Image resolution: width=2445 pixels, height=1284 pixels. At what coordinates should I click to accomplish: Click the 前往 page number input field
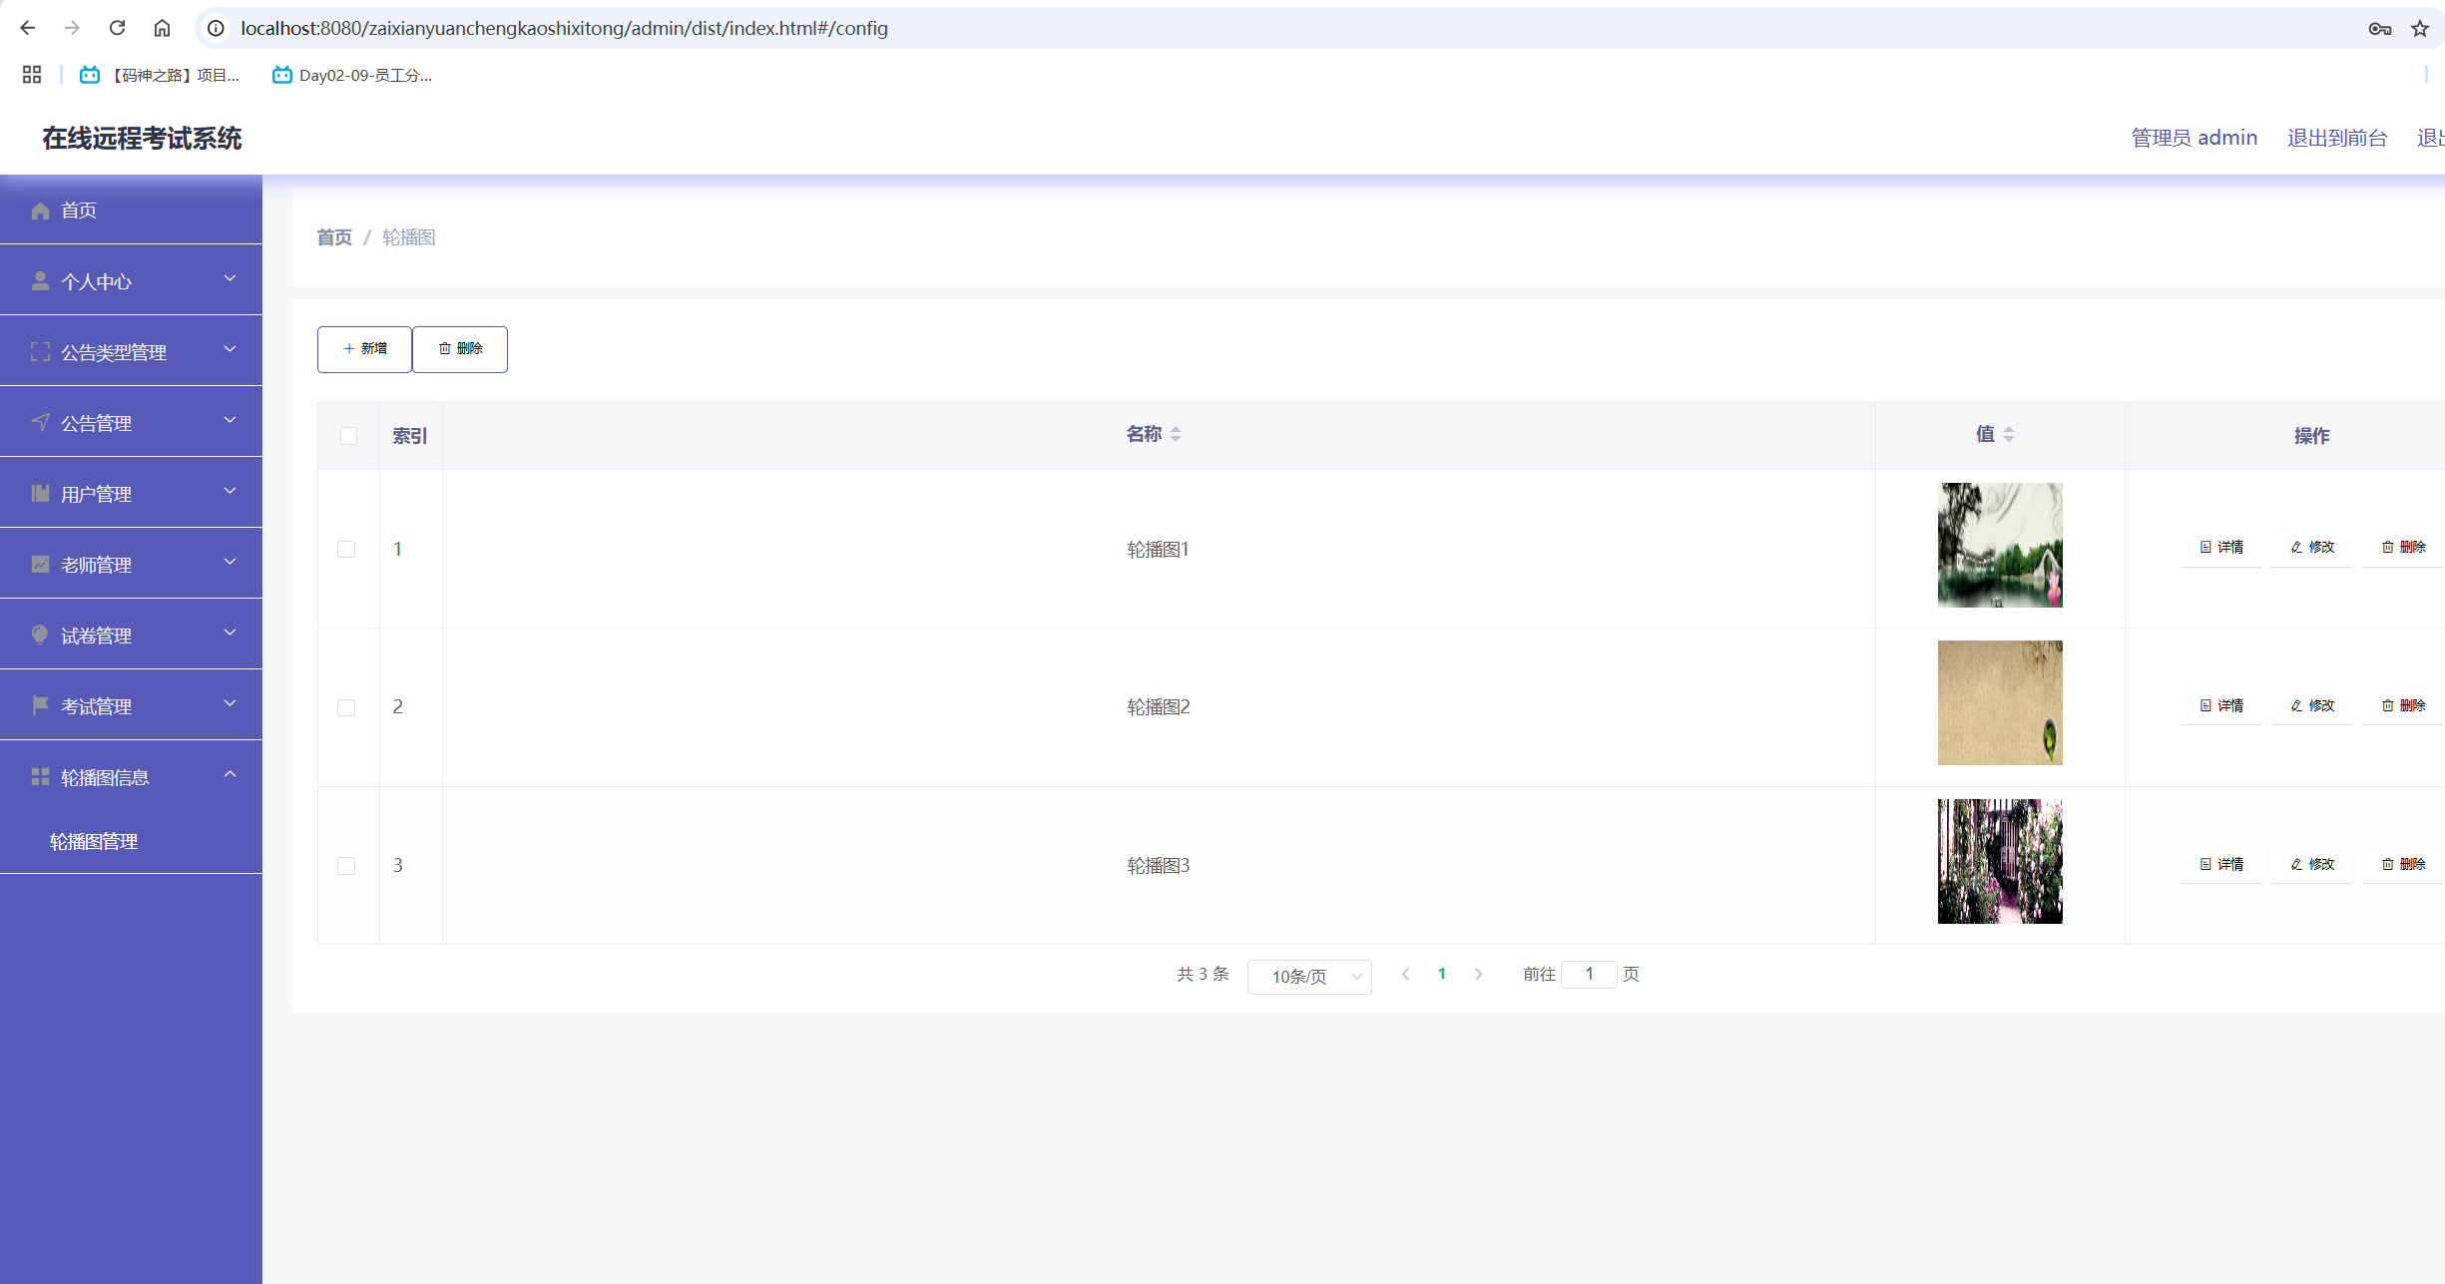coord(1589,975)
